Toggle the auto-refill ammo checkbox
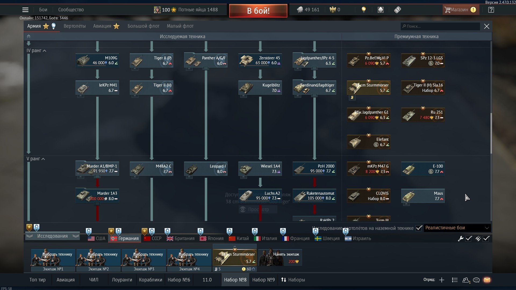This screenshot has height=290, width=516. (486, 238)
